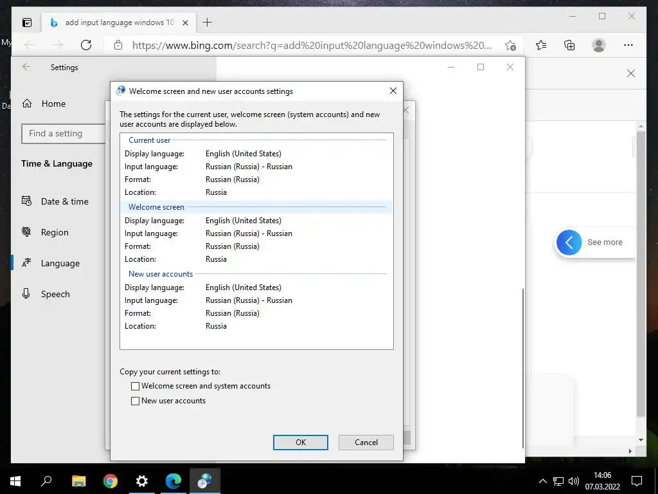Switch to Microsoft Edge in taskbar
Viewport: 658px width, 494px height.
coord(173,481)
